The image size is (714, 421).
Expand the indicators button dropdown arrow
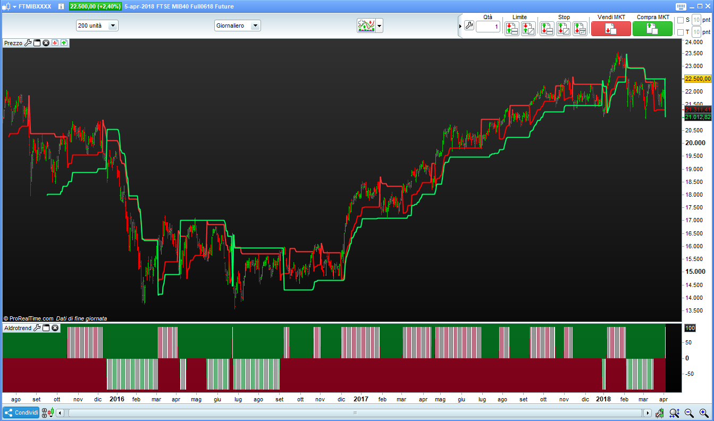[x=380, y=26]
